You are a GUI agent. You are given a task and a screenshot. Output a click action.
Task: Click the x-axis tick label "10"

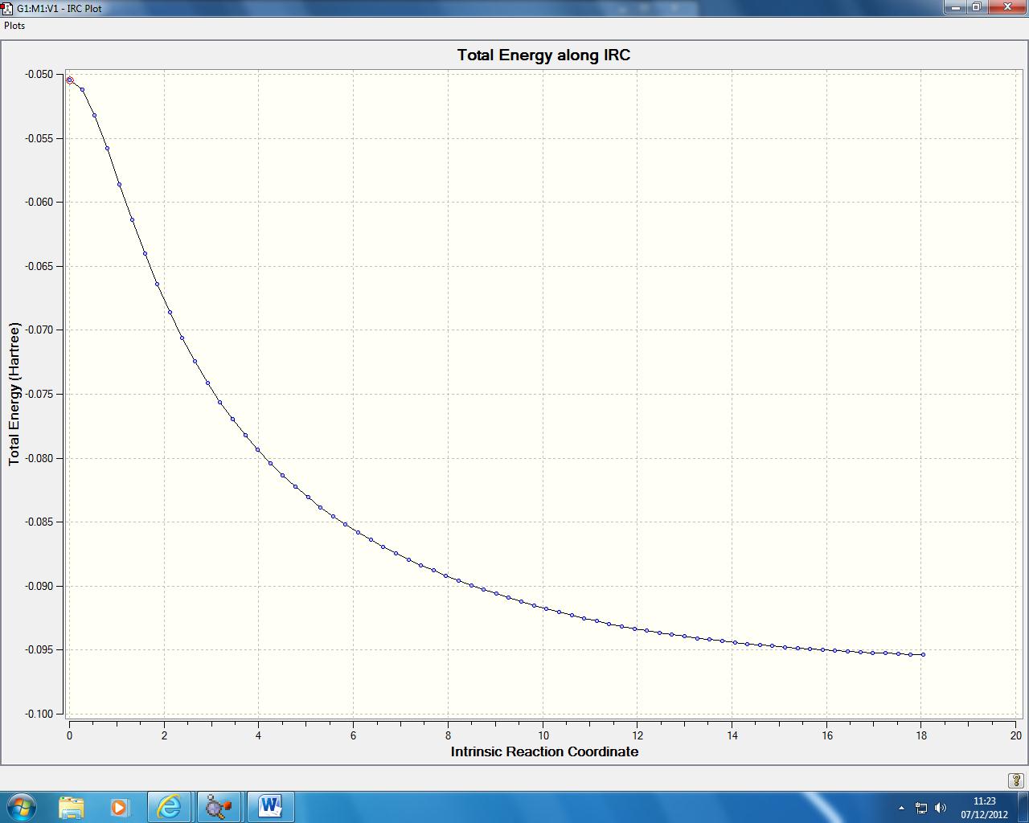(543, 735)
